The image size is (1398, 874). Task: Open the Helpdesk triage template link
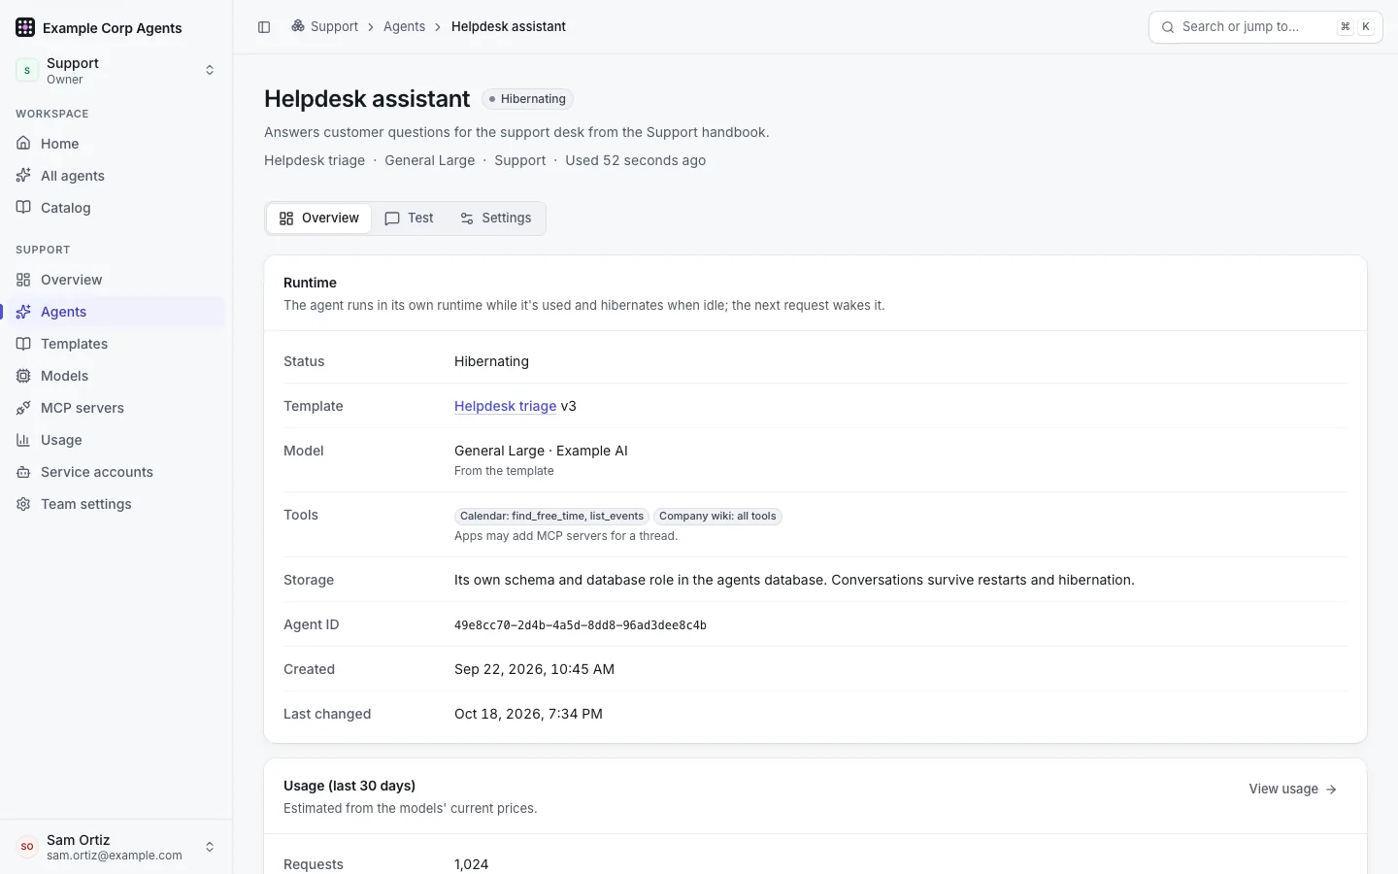pos(505,406)
